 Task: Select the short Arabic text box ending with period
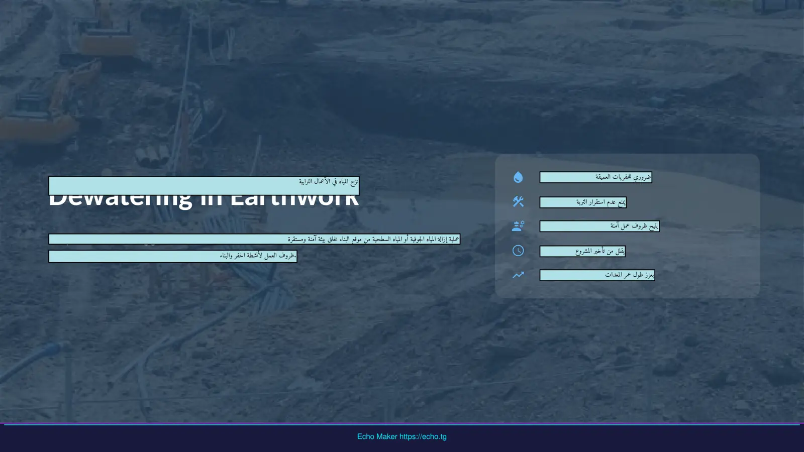[x=173, y=256]
